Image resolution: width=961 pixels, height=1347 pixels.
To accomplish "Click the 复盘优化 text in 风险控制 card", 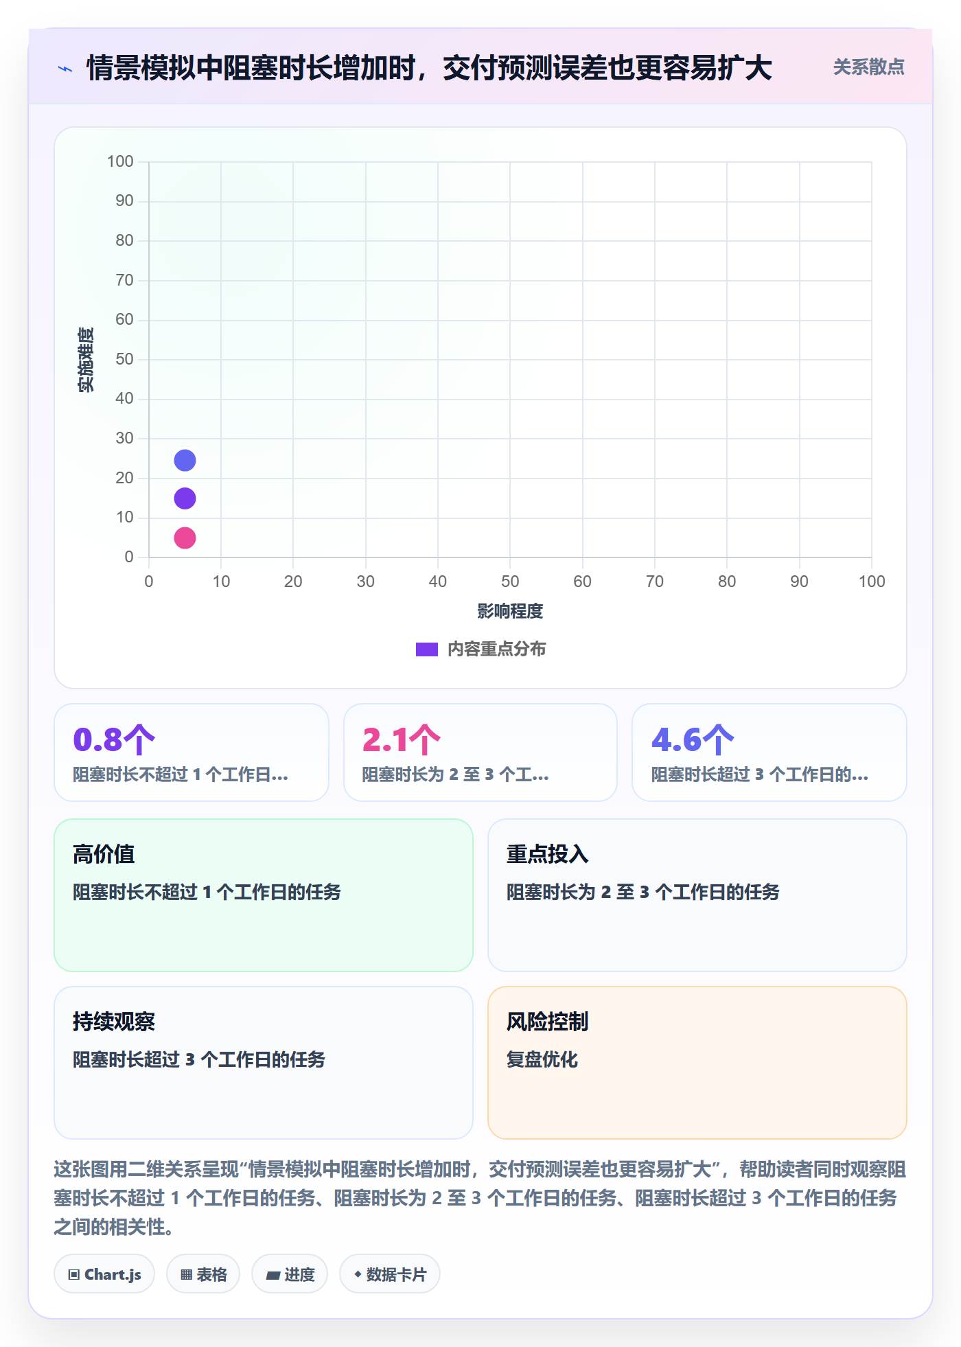I will pyautogui.click(x=542, y=1059).
